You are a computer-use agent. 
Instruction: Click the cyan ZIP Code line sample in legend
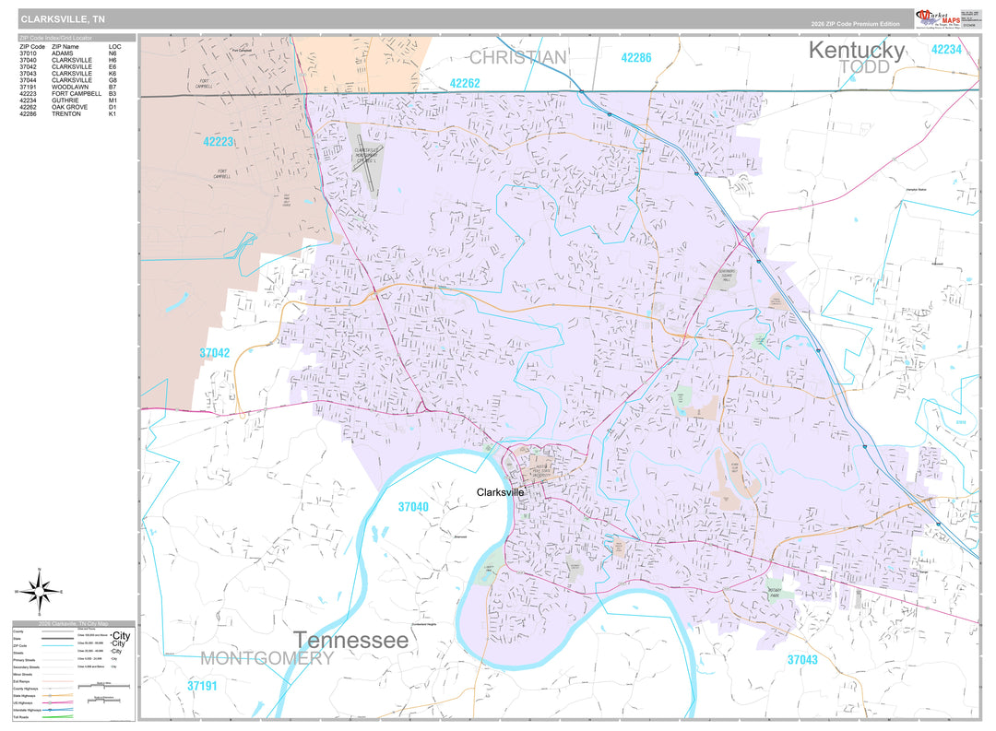(58, 646)
